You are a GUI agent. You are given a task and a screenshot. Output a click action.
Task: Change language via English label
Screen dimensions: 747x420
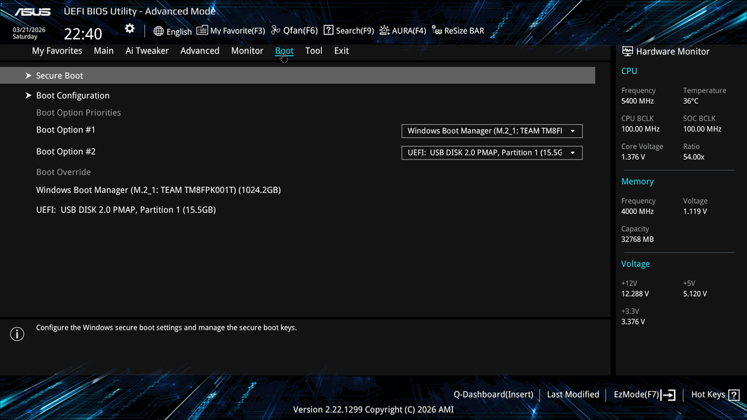[x=179, y=32]
